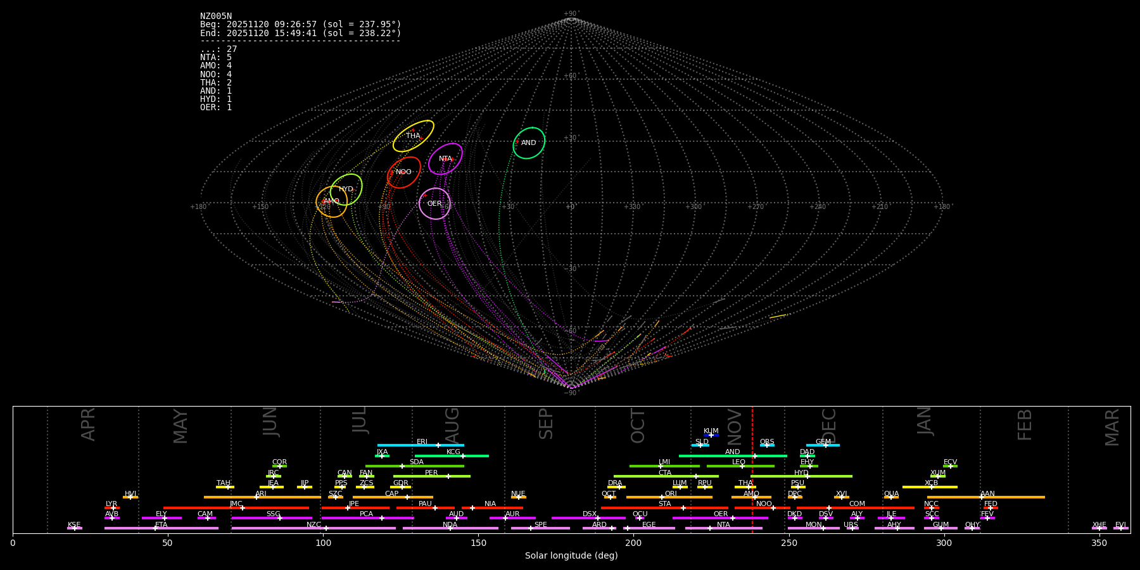
Task: Click the MON shower bar in timeline
Action: [814, 528]
